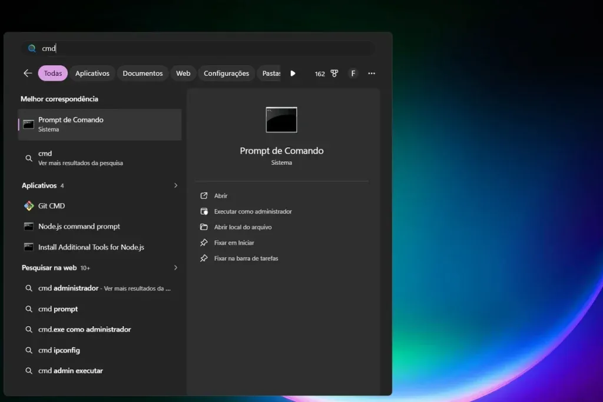
Task: Open the three-dots more options menu
Action: click(x=372, y=74)
